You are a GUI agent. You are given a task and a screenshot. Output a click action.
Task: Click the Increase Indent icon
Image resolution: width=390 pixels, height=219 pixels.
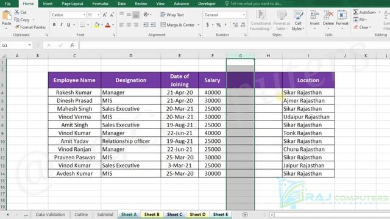tap(153, 24)
